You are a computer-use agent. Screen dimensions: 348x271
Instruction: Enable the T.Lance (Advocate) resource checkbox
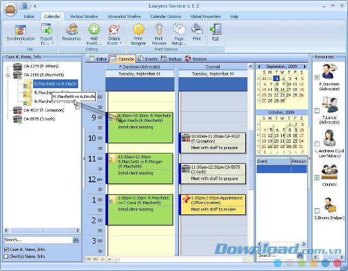coord(317,111)
